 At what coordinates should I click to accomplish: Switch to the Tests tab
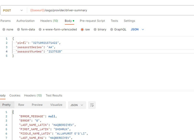click(114, 21)
